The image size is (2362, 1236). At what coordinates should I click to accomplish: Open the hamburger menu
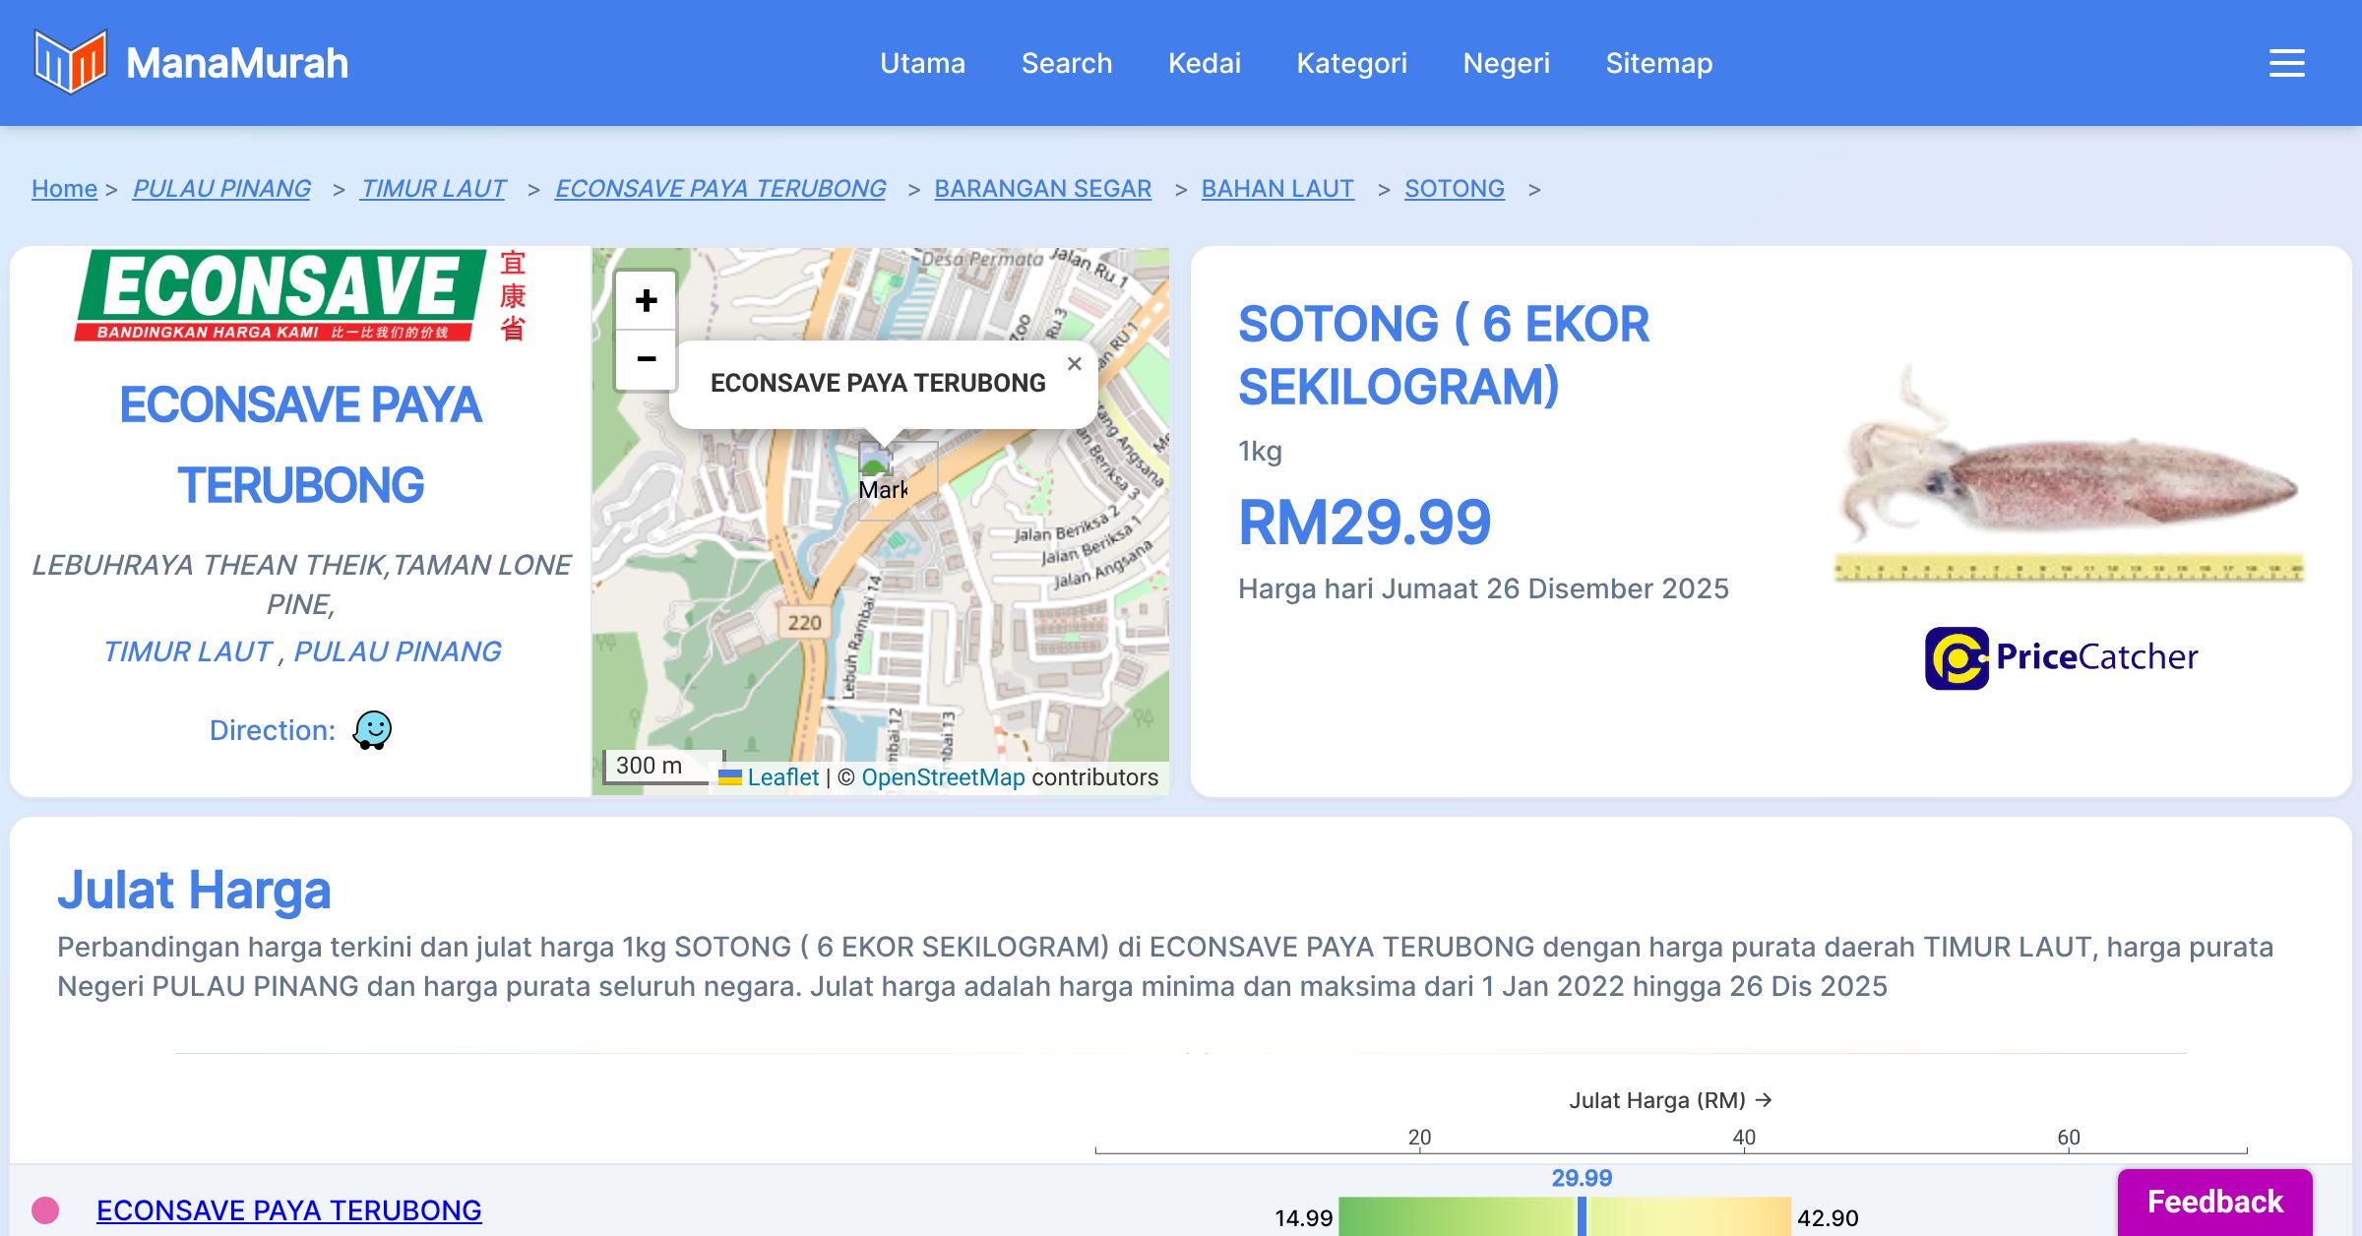2286,63
